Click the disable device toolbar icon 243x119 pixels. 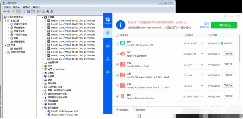pos(52,12)
